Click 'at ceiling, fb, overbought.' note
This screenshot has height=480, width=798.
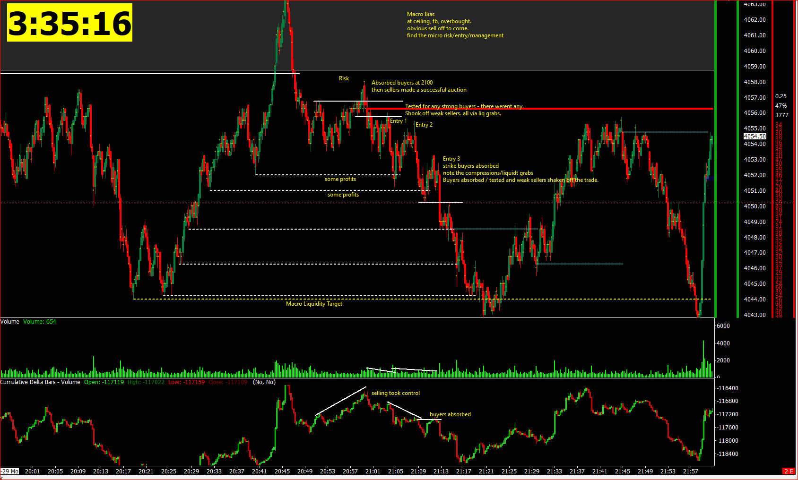(439, 21)
